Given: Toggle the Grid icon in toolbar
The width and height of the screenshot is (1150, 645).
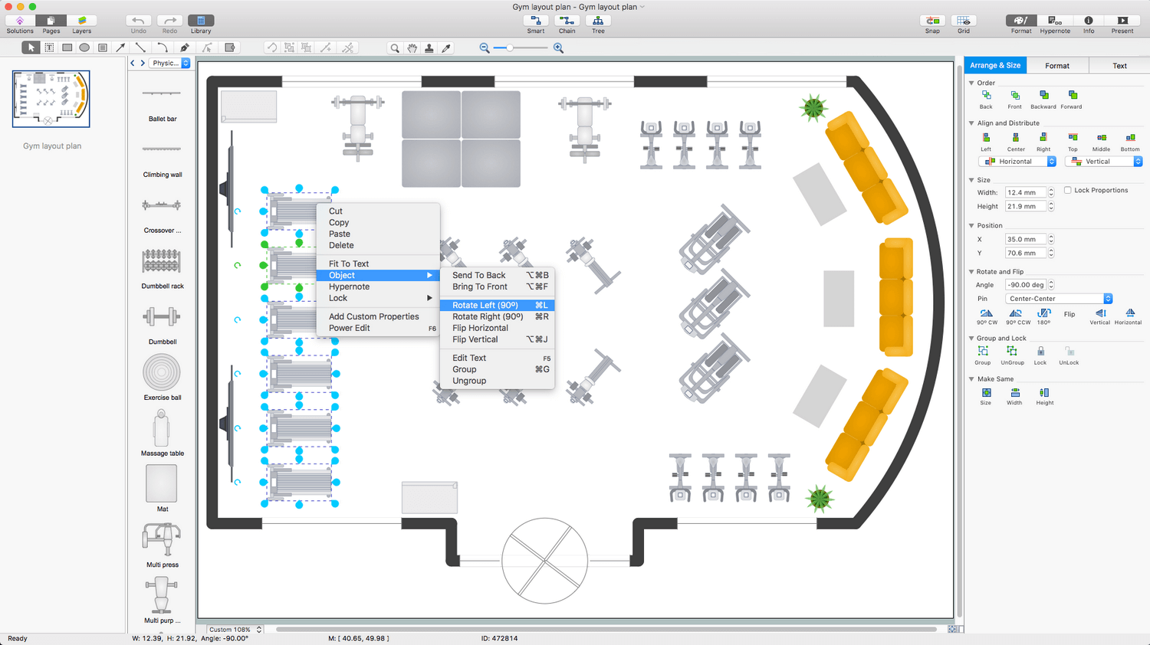Looking at the screenshot, I should [x=963, y=21].
